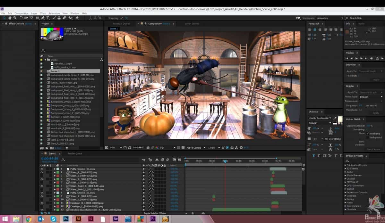
Task: Select the Type text tool
Action: pyautogui.click(x=48, y=18)
